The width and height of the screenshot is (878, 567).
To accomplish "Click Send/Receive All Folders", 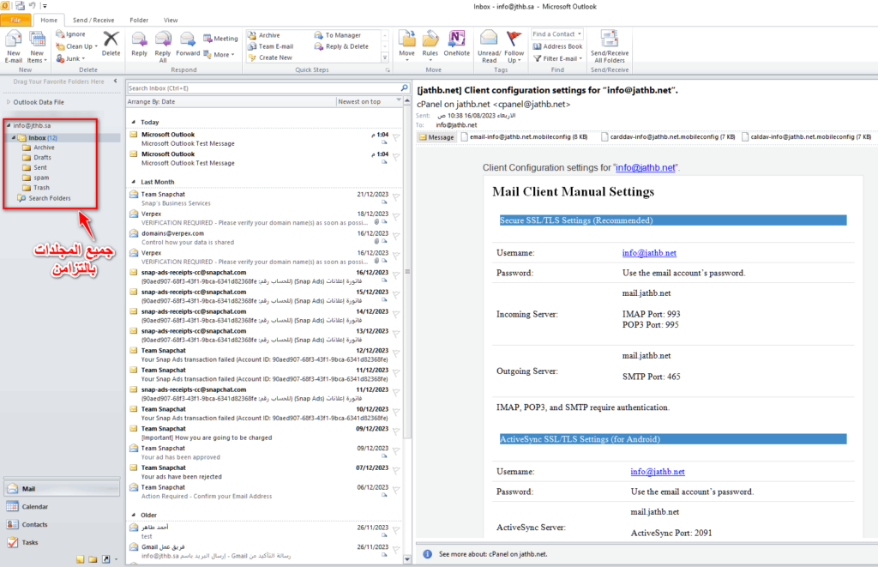I will 609,45.
